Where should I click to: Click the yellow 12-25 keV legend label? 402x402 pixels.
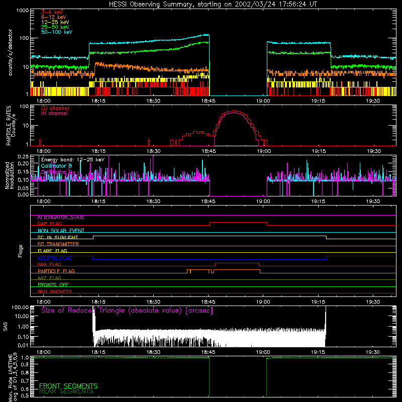point(55,22)
